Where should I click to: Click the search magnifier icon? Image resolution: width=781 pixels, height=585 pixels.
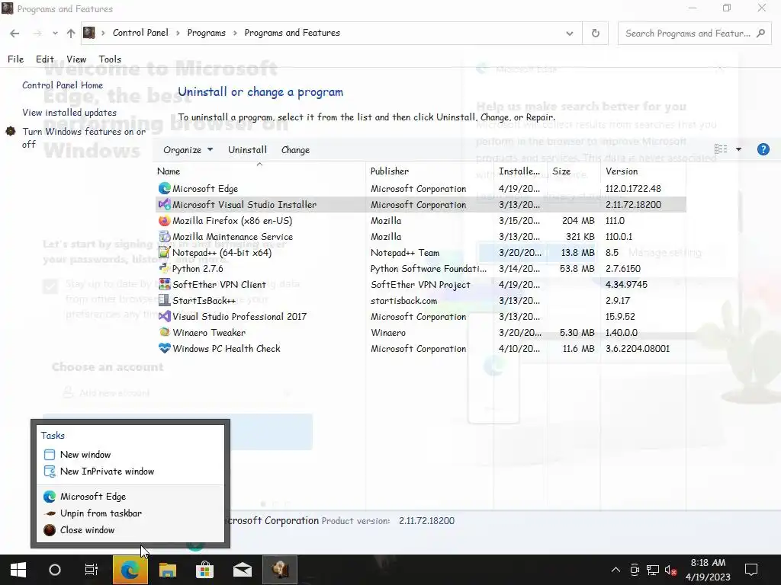tap(760, 34)
